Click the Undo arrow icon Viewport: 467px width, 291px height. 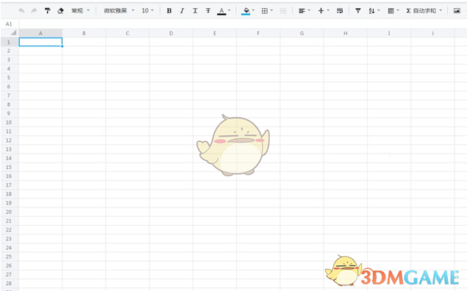[x=21, y=11]
